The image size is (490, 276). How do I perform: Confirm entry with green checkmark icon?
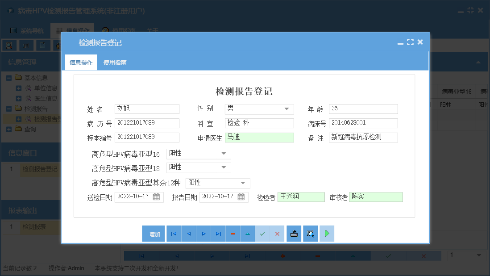(262, 233)
